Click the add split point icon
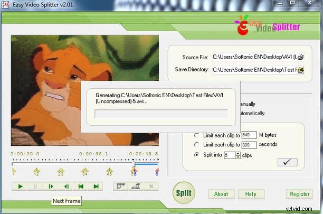 pos(121,187)
